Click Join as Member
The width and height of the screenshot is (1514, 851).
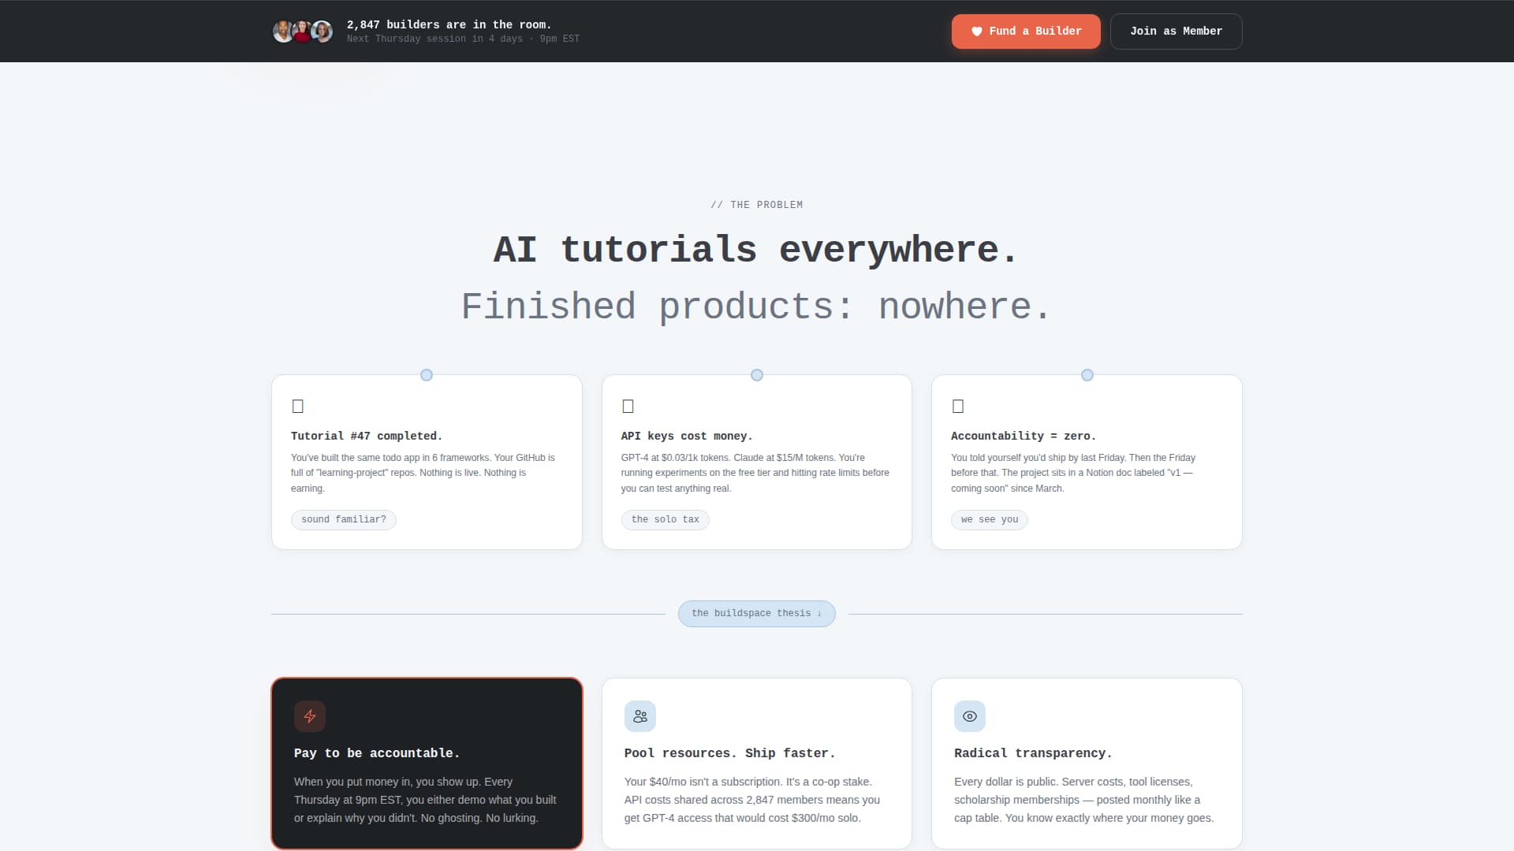coord(1176,31)
